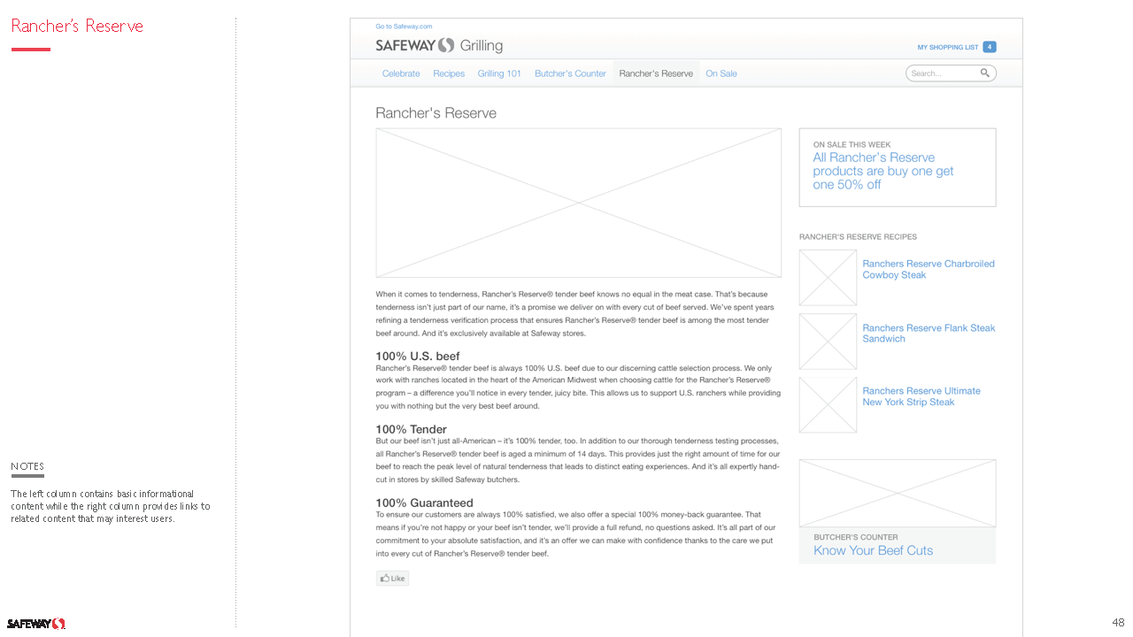Click the Like button

(x=392, y=579)
